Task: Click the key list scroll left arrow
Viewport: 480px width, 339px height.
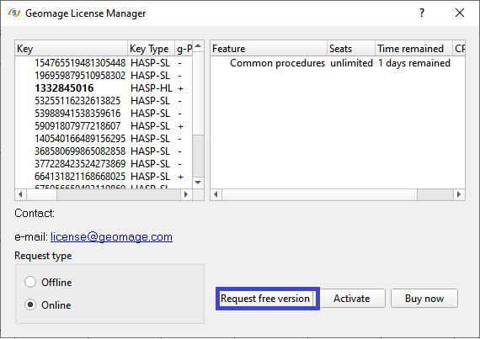Action: (x=20, y=194)
